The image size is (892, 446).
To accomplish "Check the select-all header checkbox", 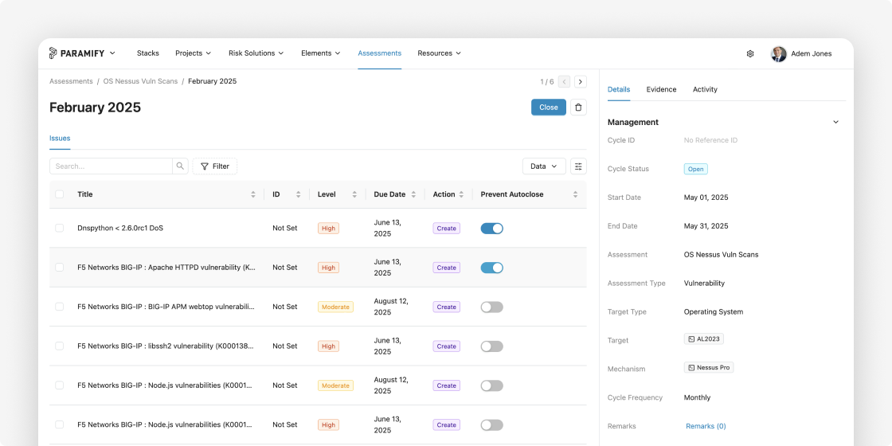I will click(x=60, y=194).
